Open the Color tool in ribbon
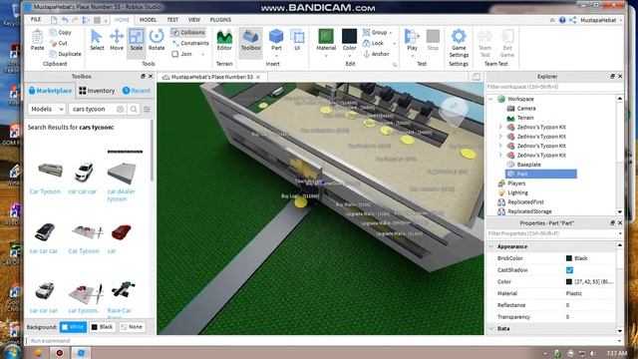 [349, 40]
